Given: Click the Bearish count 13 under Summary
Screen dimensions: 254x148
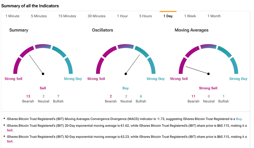Looking at the screenshot, I should [28, 96].
